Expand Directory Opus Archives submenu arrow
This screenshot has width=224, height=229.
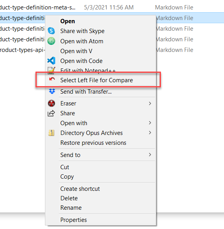150,133
